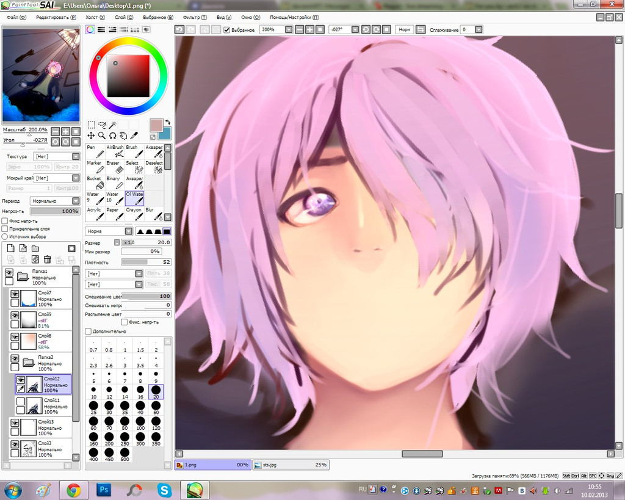Activate the magic wand tool

[x=113, y=125]
